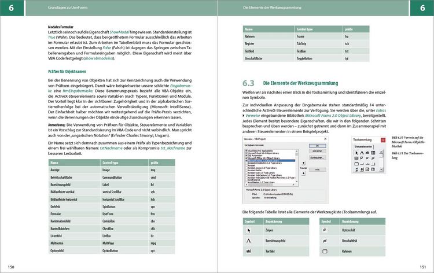Click Toolsammlung scroll-down arrow

point(381,169)
